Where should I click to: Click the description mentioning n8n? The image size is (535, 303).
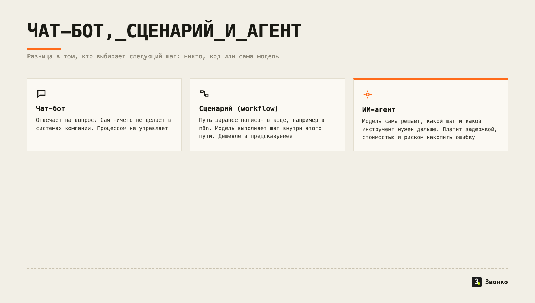point(262,128)
